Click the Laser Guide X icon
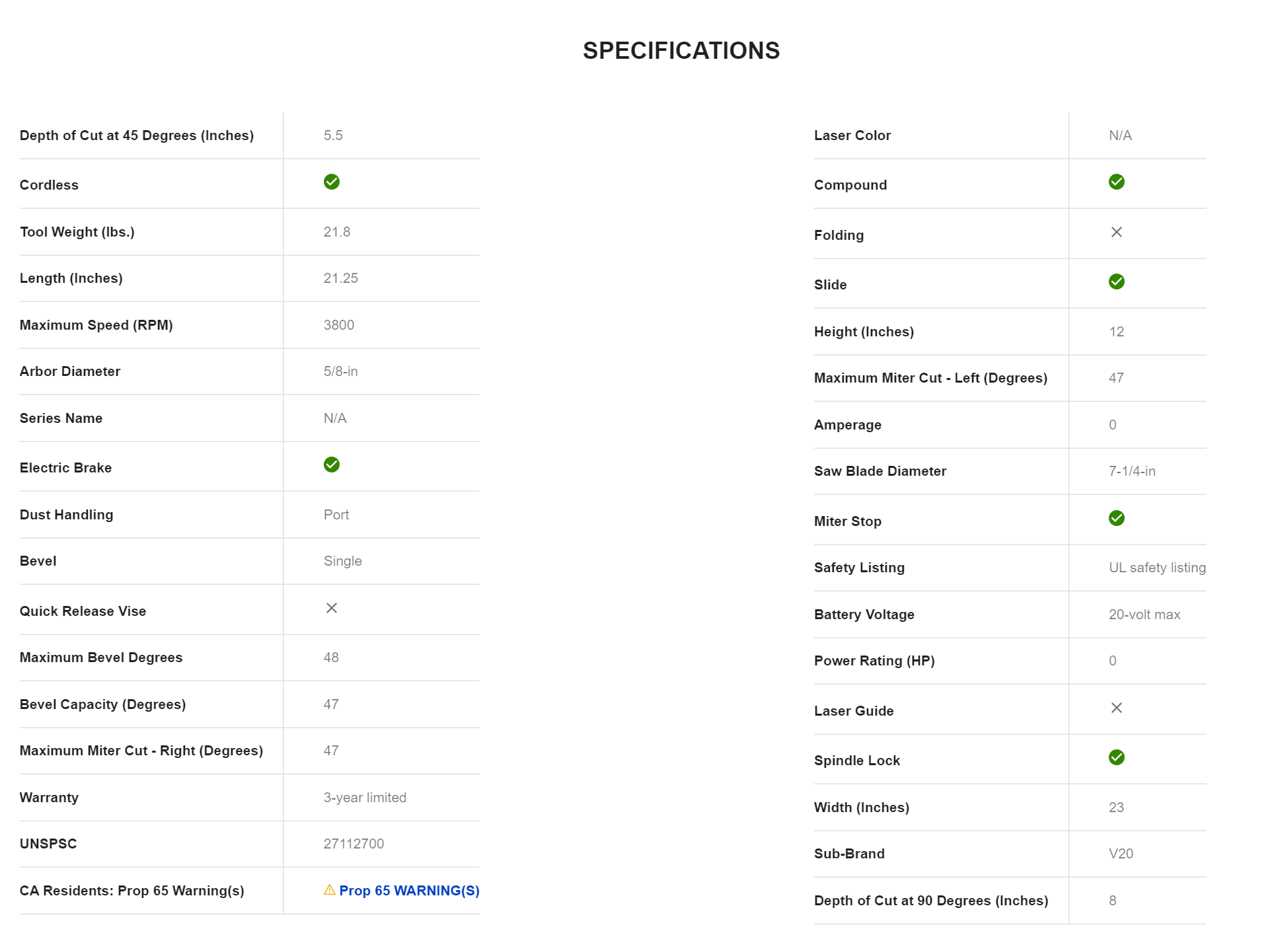The width and height of the screenshot is (1272, 939). point(1117,708)
